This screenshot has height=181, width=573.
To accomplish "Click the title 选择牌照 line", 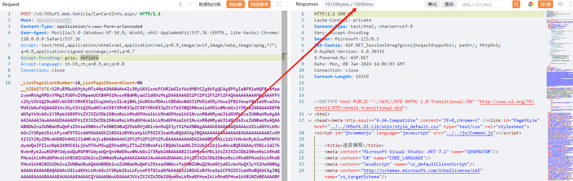I will point(354,146).
